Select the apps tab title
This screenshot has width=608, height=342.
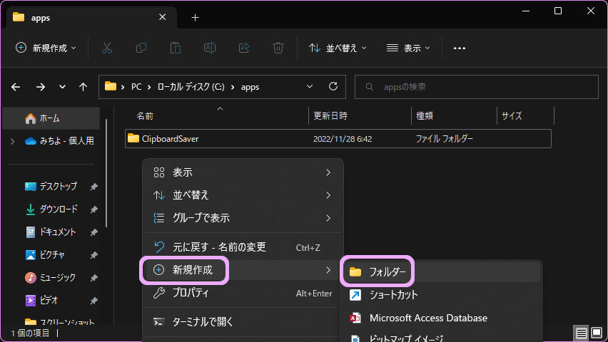click(41, 18)
